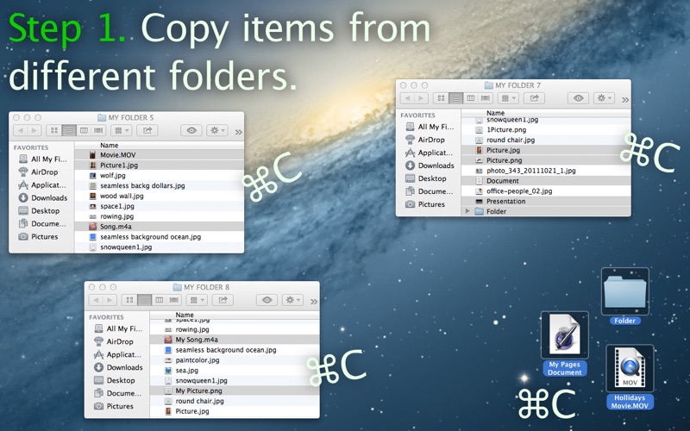
Task: Switch MY FOLDER 7 window to list view
Action: 456,98
